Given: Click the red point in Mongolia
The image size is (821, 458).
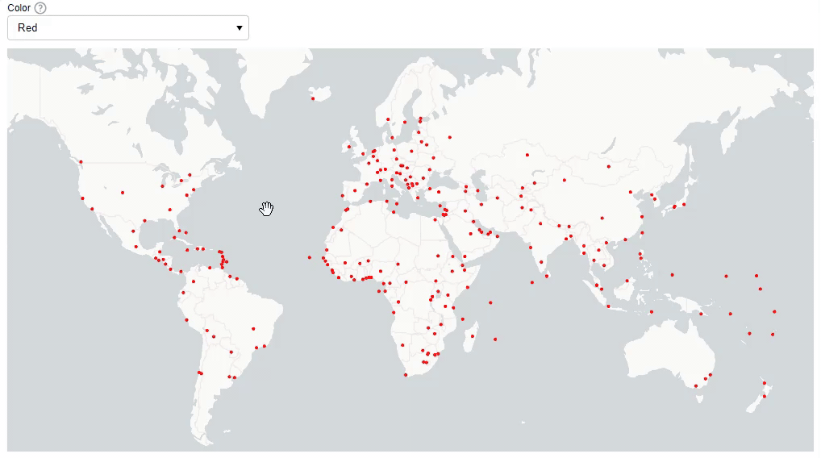Looking at the screenshot, I should (609, 167).
